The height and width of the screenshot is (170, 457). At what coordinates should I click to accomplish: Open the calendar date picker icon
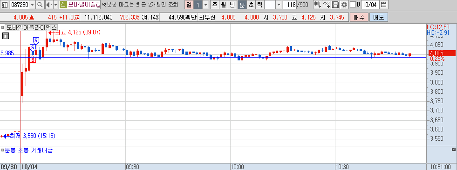pos(384,4)
